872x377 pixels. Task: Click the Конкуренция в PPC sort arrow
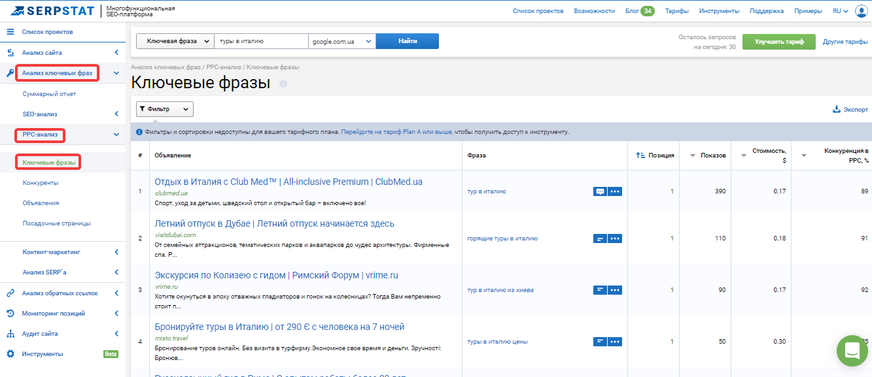click(803, 156)
